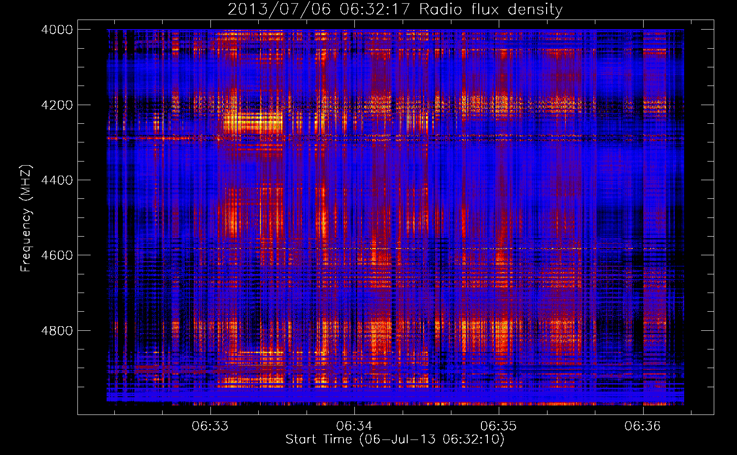Screen dimensions: 737x455
Task: Select the 4800 frequency axis label
Action: coord(57,331)
